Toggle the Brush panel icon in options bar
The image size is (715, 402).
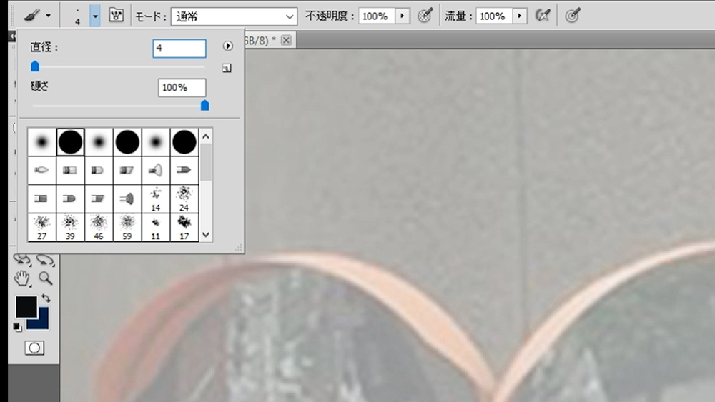(x=116, y=15)
